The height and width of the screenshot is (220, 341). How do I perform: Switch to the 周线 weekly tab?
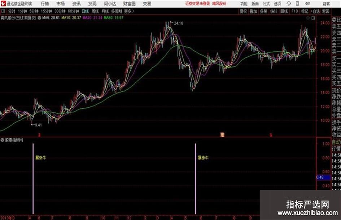coord(95,11)
